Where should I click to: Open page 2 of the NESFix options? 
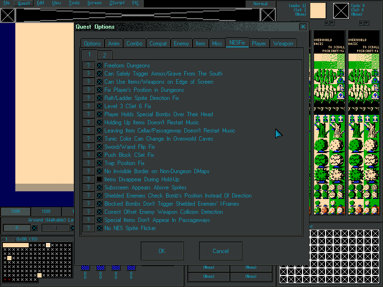(104, 55)
